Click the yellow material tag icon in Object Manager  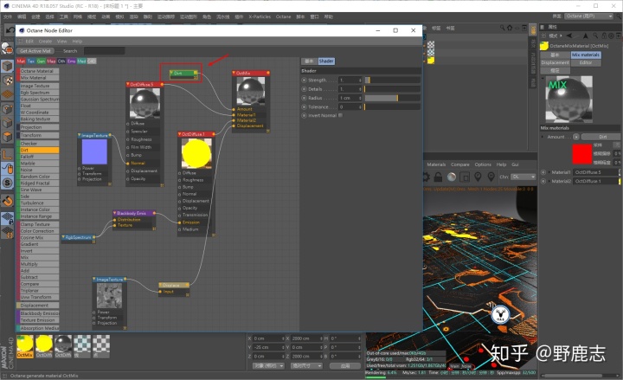(x=431, y=61)
